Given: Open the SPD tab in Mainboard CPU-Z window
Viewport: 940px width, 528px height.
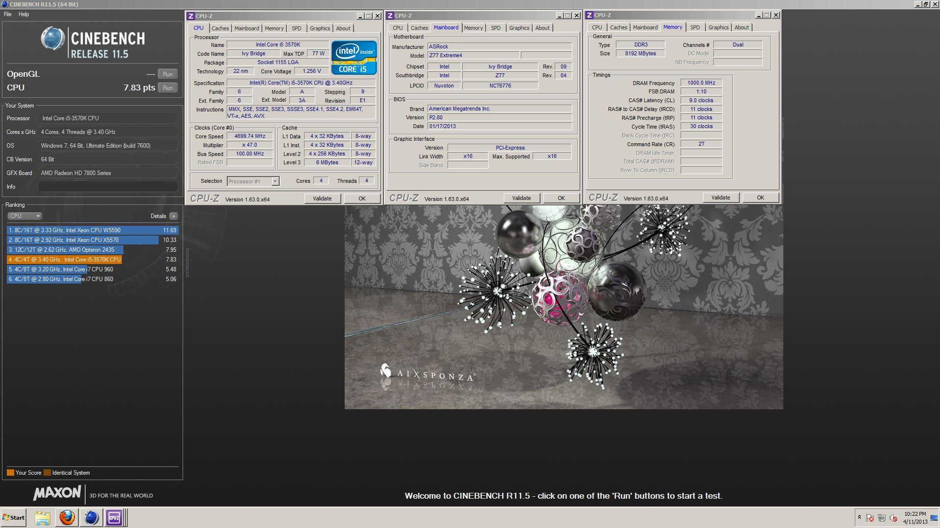Looking at the screenshot, I should pos(495,28).
